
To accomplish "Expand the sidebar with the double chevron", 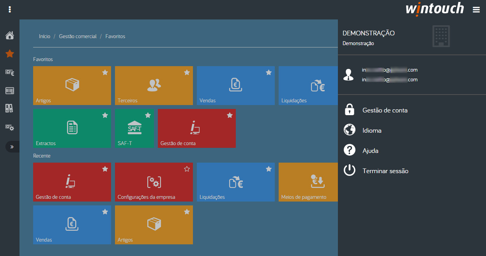I will (x=12, y=147).
